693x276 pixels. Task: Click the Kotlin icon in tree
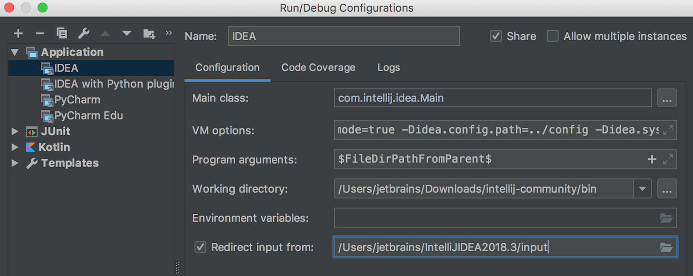pyautogui.click(x=30, y=147)
